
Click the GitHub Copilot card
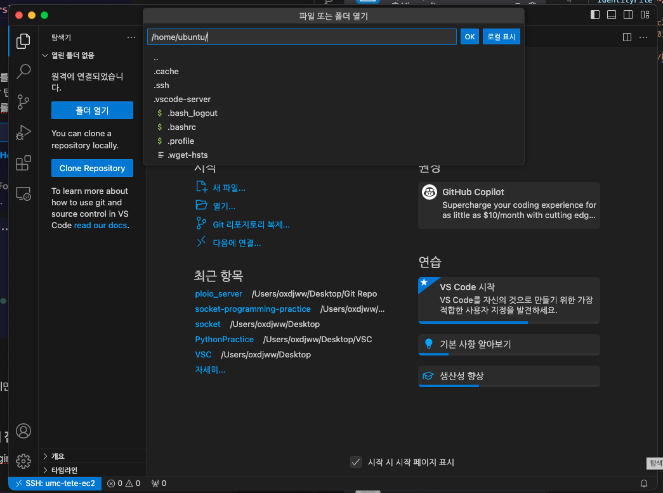(x=509, y=205)
